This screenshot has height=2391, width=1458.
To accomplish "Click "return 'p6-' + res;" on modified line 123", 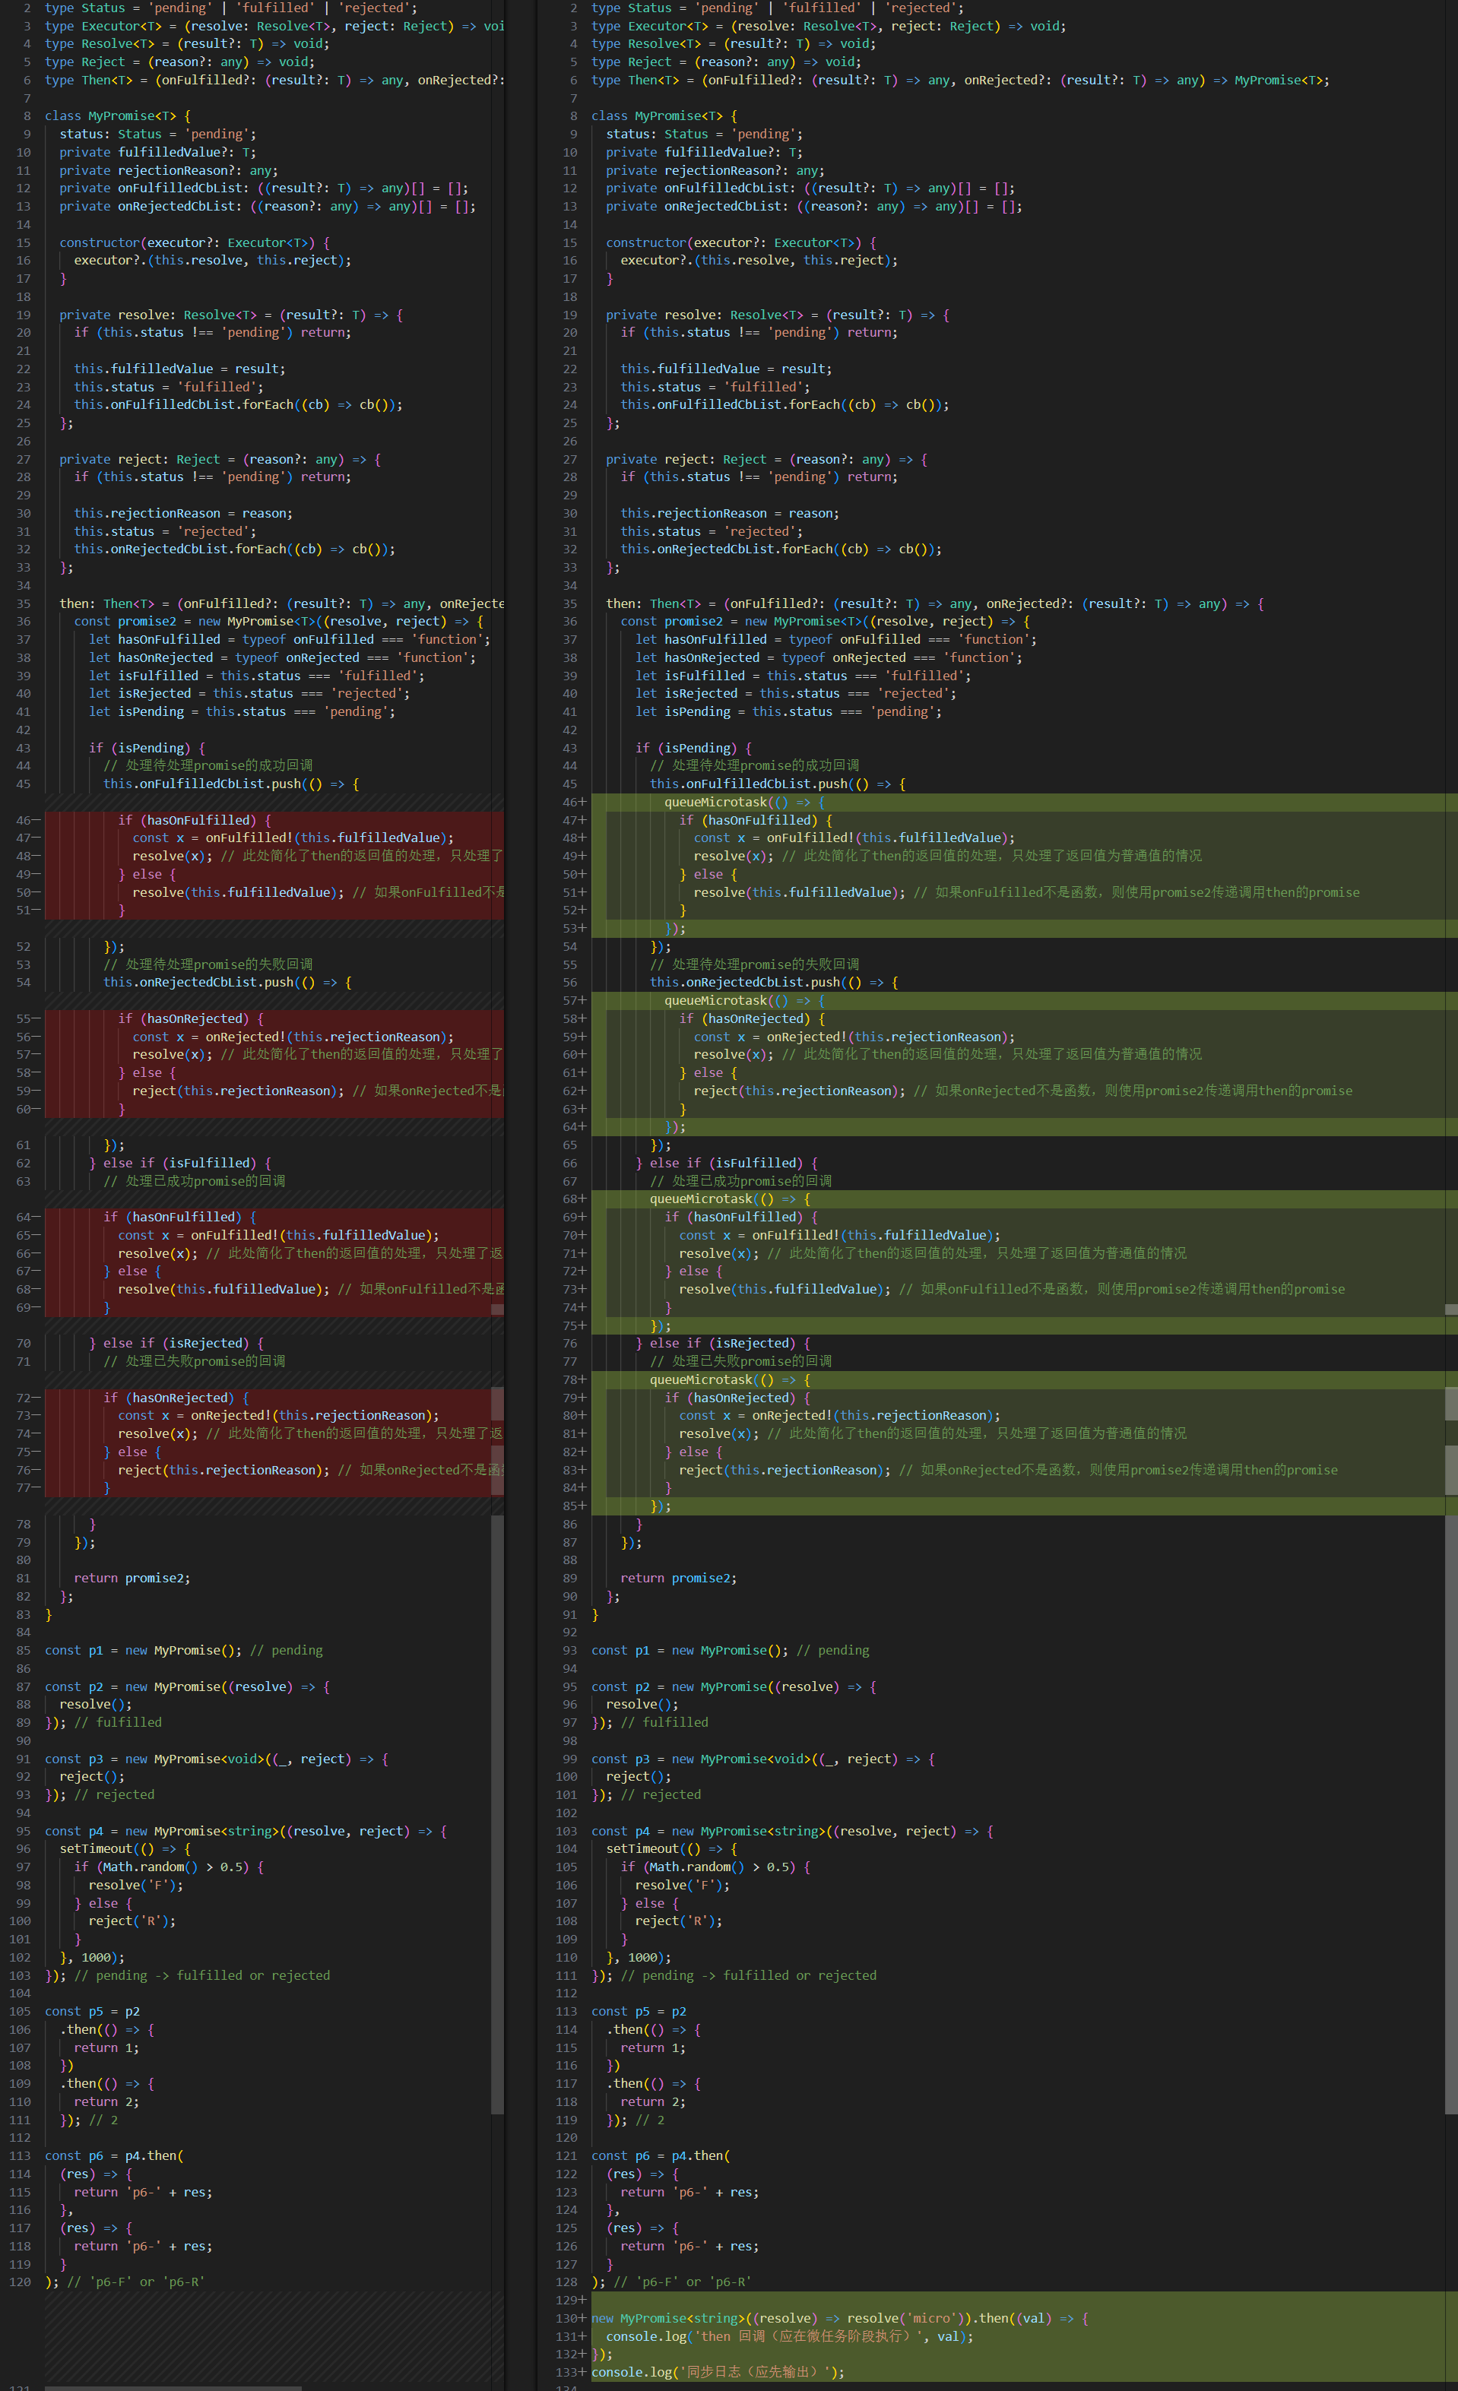I will click(690, 2192).
